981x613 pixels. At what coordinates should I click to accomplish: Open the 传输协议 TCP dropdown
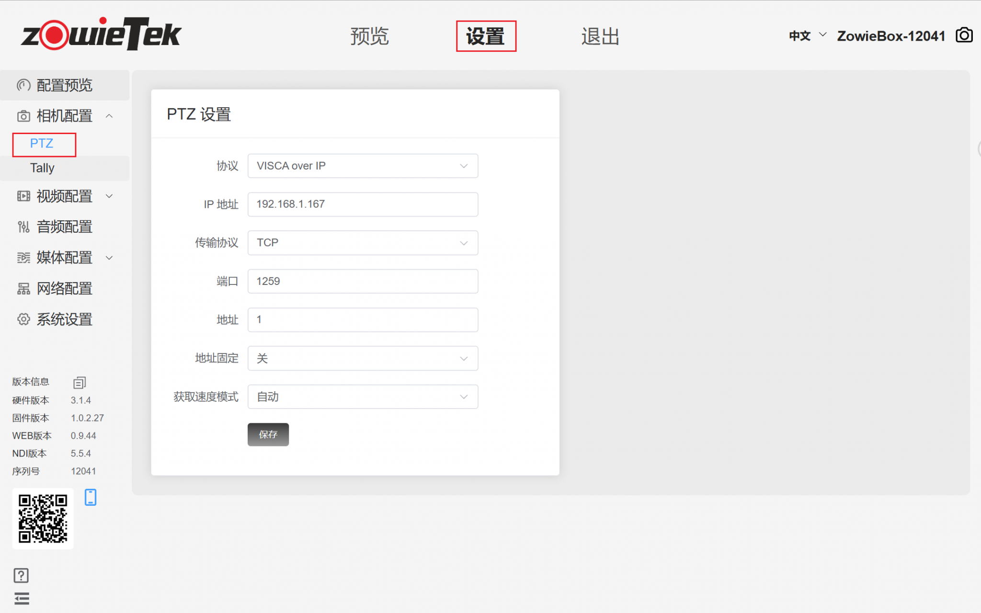click(x=363, y=243)
